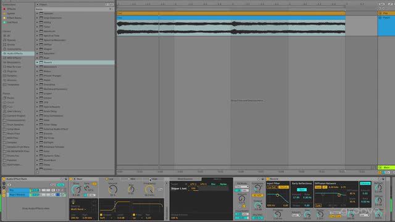Toggle Hi Cut in Reverb Input Filter

click(x=283, y=187)
